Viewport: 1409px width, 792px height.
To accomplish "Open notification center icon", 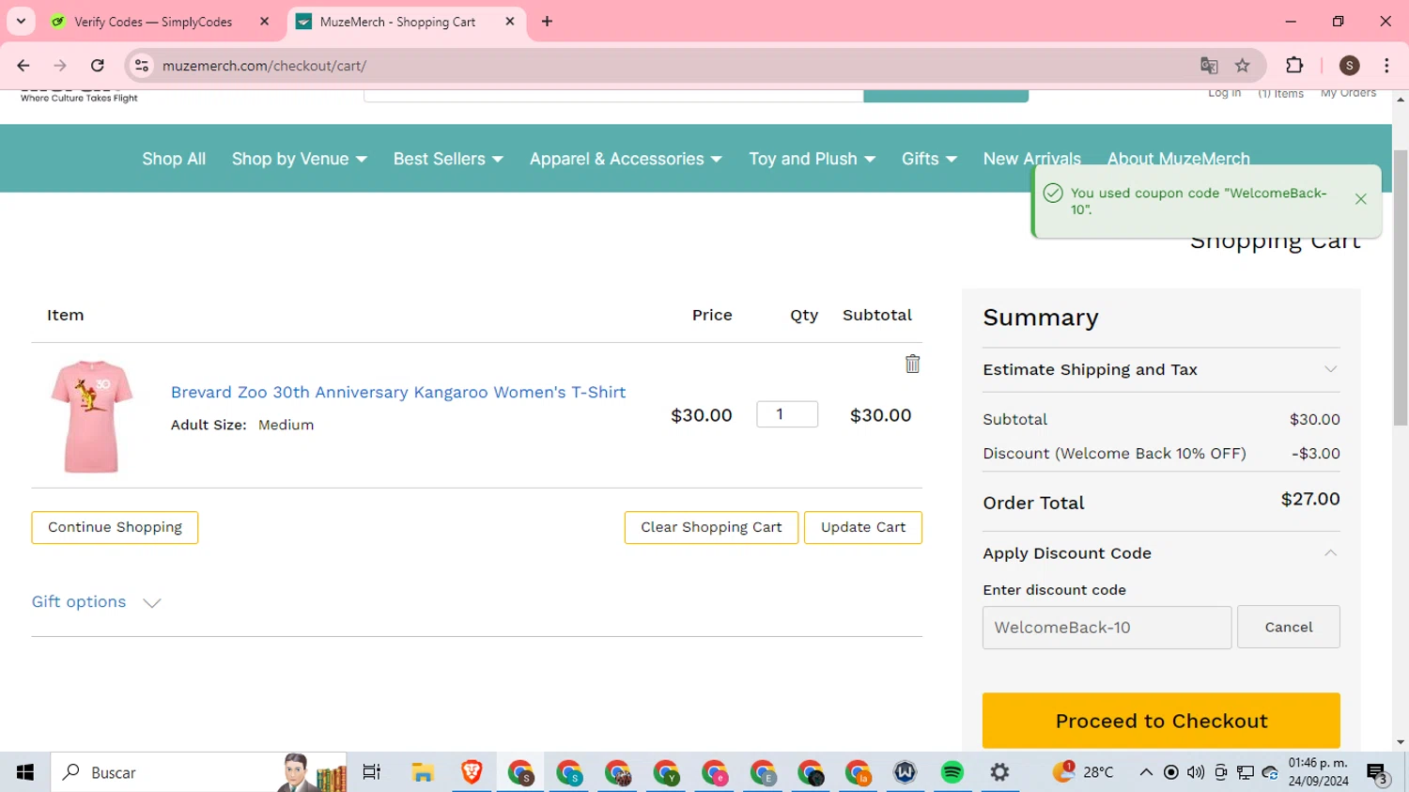I will pos(1378,773).
